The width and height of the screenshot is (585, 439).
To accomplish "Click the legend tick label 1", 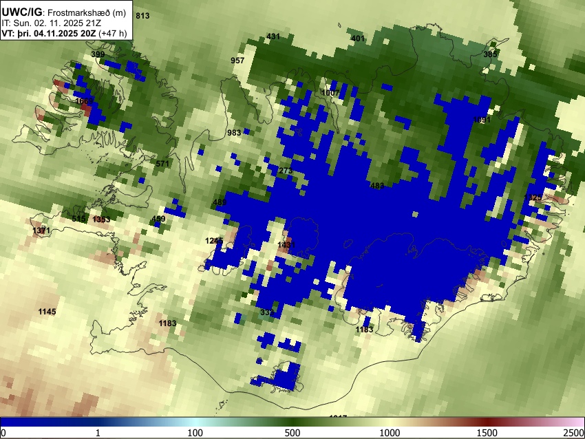I will point(98,433).
